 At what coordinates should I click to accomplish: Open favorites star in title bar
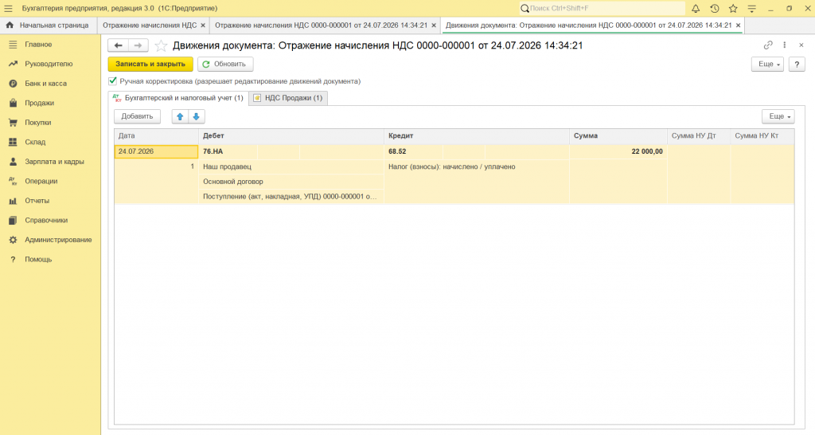[733, 8]
